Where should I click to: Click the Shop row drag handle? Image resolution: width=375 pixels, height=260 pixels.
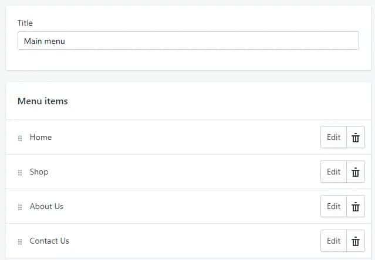click(x=20, y=173)
